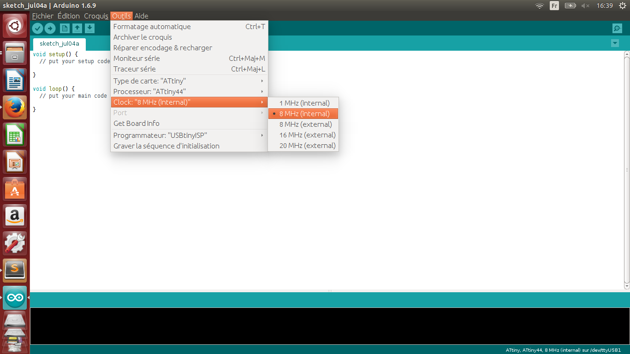Screen dimensions: 630x354
Task: Expand the Clock 8 MHz submenu entry
Action: pyautogui.click(x=189, y=102)
